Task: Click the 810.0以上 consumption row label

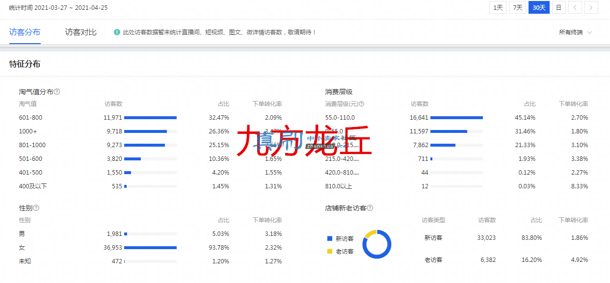Action: click(x=339, y=186)
